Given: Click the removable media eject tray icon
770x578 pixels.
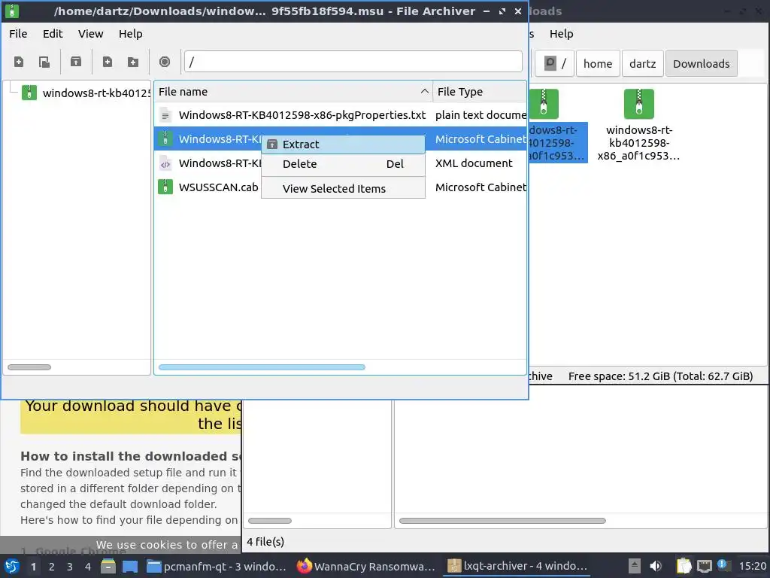Looking at the screenshot, I should [x=635, y=566].
